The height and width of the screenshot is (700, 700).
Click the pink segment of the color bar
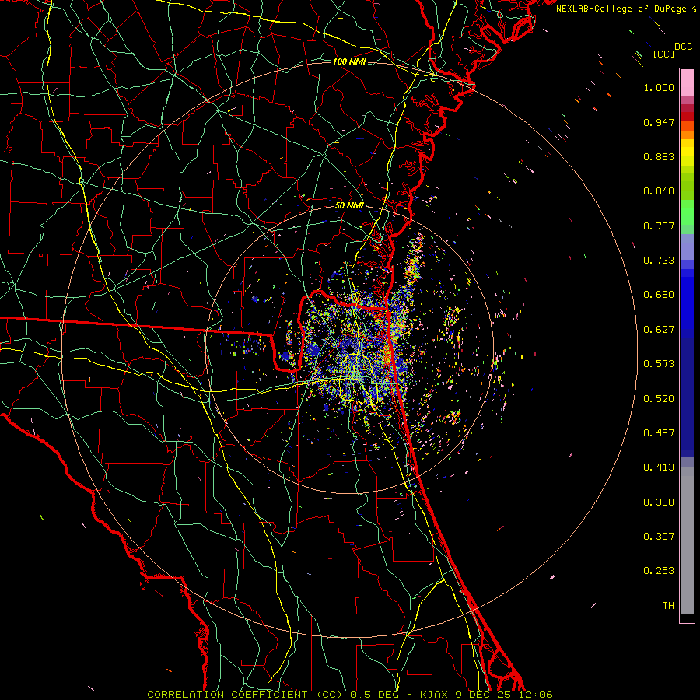point(687,83)
